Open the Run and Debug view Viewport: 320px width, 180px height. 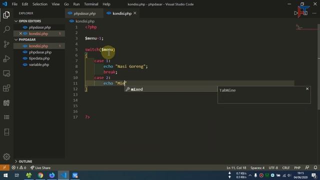point(6,59)
